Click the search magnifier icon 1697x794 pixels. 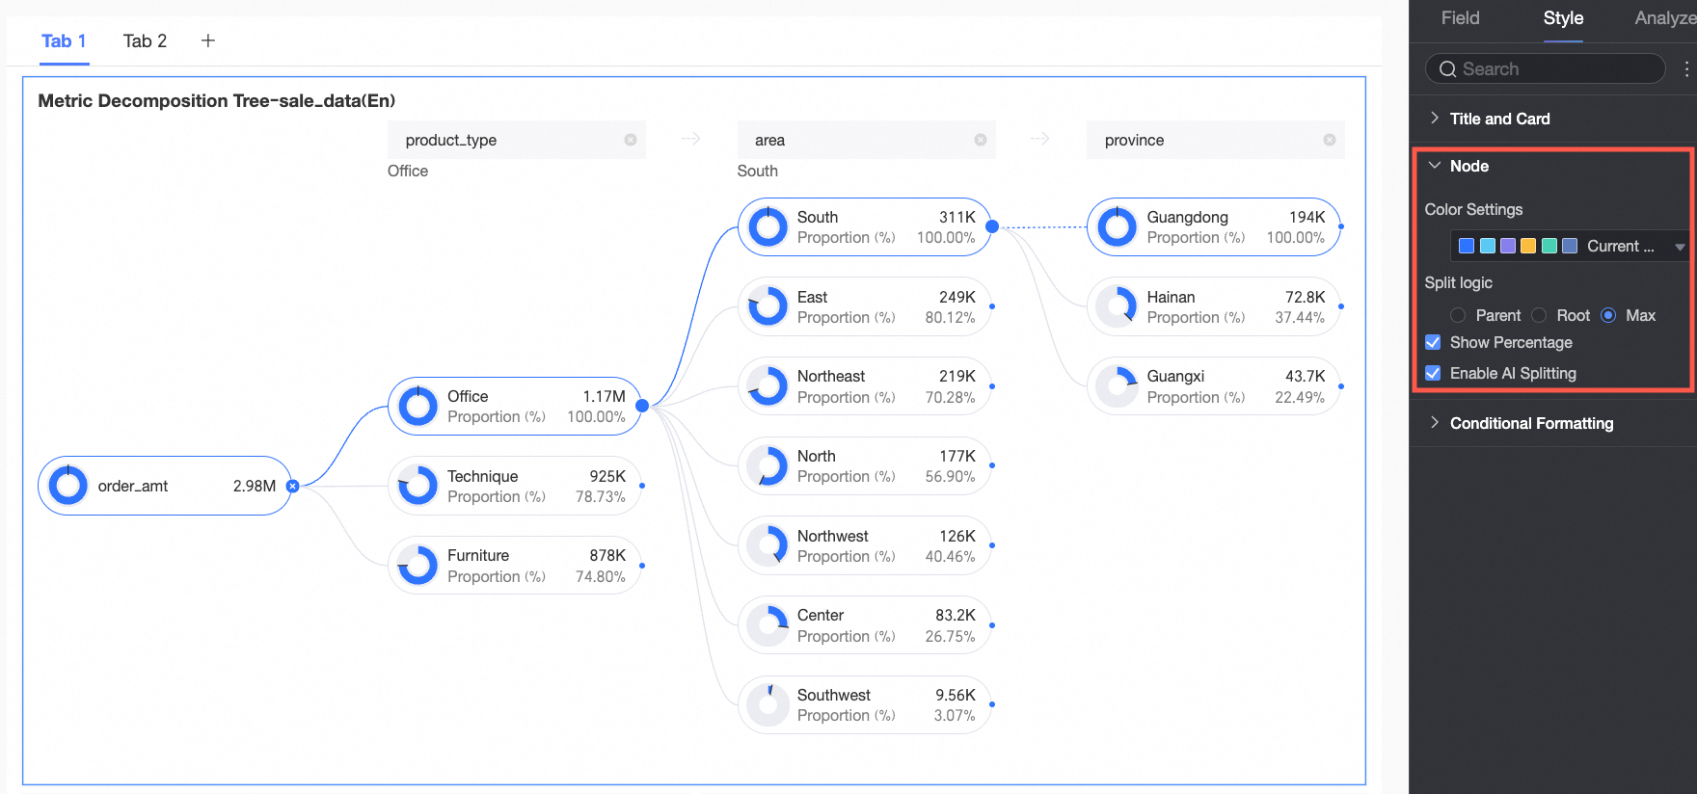point(1447,68)
